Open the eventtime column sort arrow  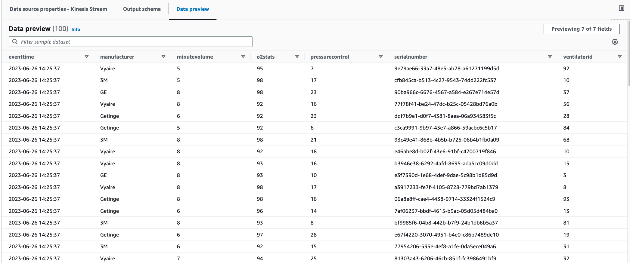point(87,57)
